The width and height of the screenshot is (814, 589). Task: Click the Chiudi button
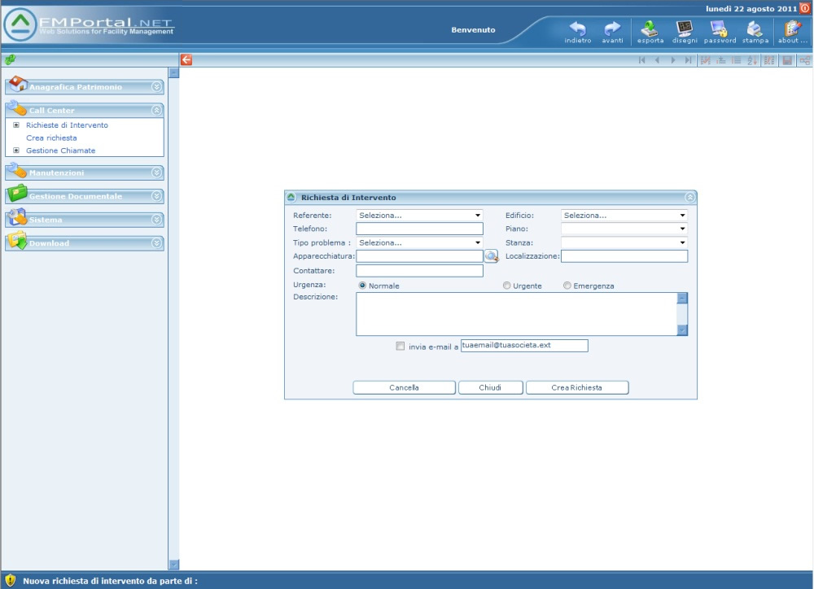(490, 388)
